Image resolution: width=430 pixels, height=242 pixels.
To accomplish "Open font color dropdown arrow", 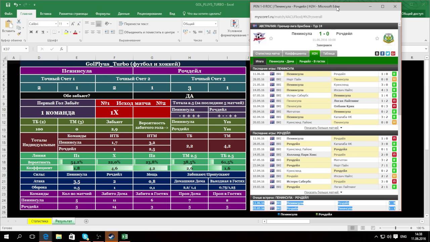I will tap(79, 32).
